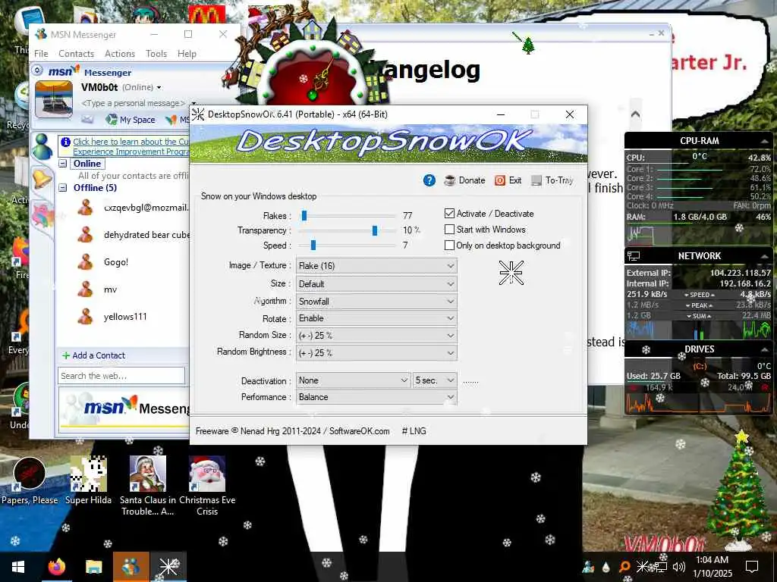
Task: Click the Customer Experience Improvement Program link
Action: [x=131, y=146]
